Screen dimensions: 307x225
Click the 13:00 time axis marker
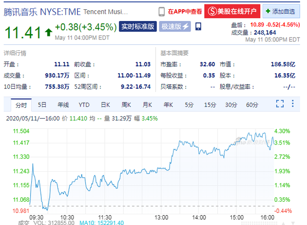click(161, 218)
